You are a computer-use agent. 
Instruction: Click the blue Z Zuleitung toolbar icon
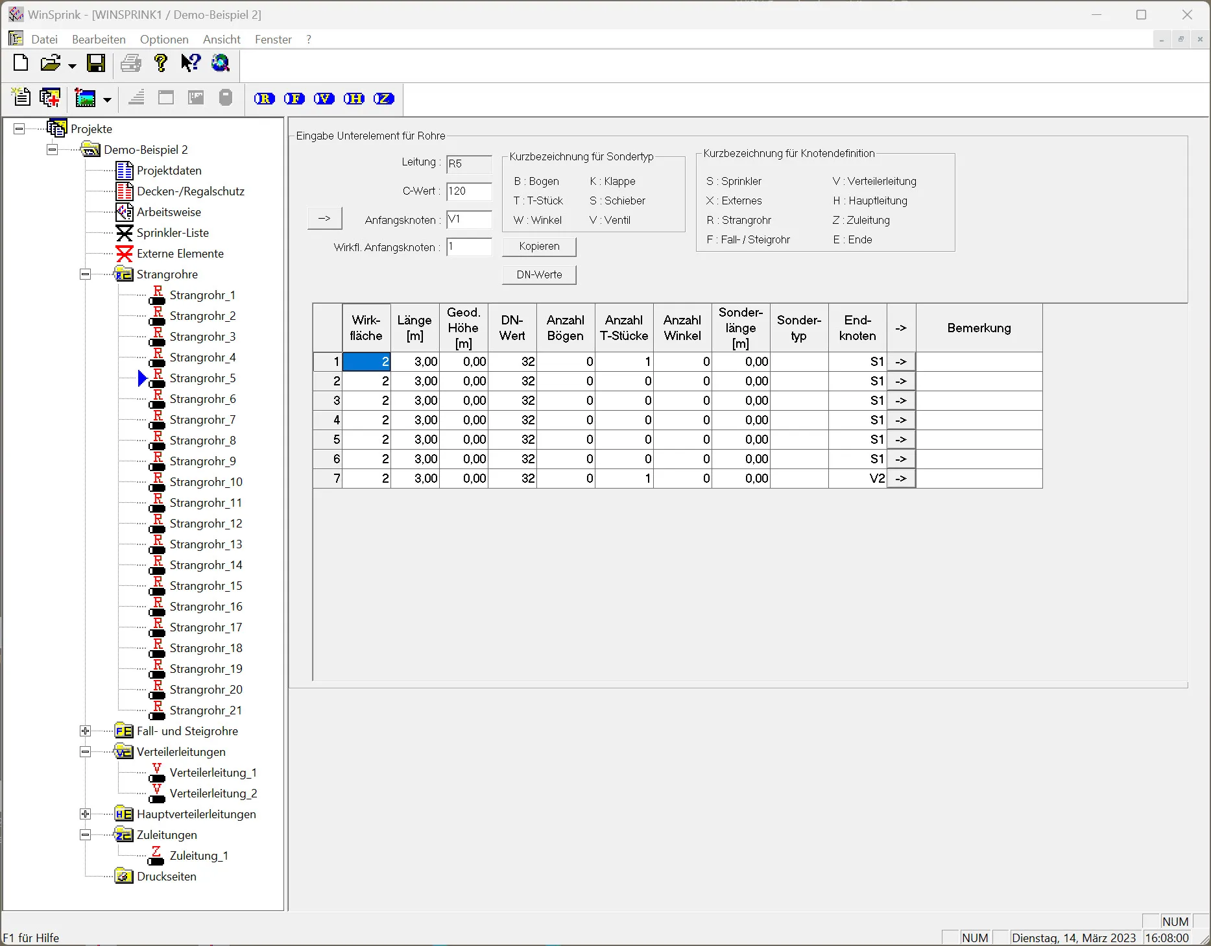(384, 99)
